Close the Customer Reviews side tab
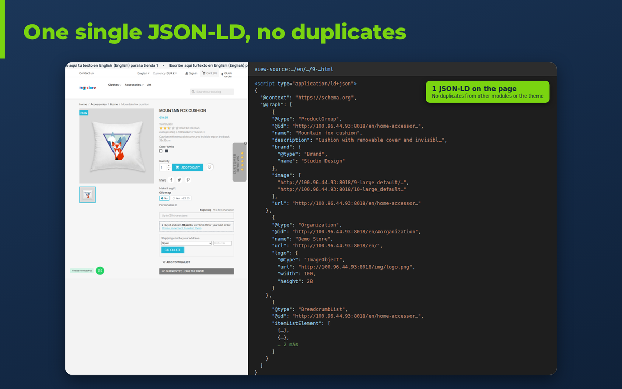622x389 pixels. click(245, 143)
